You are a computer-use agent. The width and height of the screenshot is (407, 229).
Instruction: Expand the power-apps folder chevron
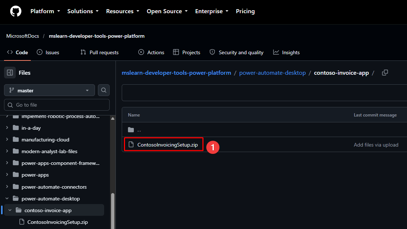tap(7, 175)
